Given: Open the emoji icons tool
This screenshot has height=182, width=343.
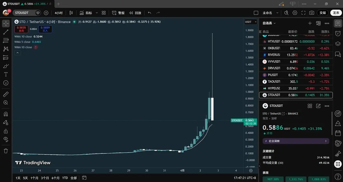Looking at the screenshot, I should pos(6,83).
